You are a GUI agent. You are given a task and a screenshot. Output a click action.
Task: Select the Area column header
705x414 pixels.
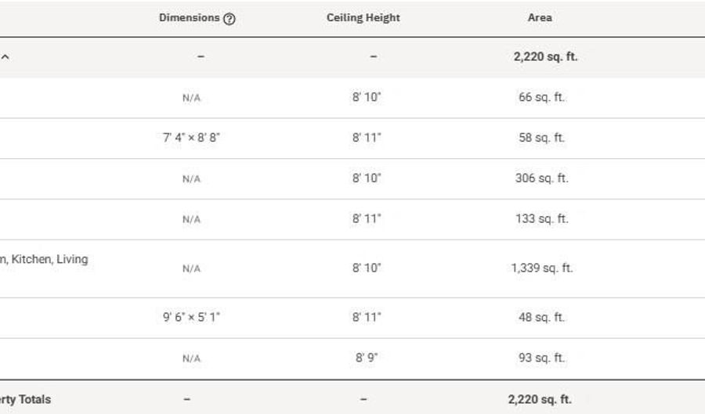tap(540, 17)
